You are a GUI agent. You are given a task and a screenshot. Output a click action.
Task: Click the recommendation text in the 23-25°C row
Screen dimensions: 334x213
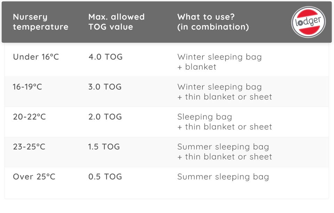224,152
